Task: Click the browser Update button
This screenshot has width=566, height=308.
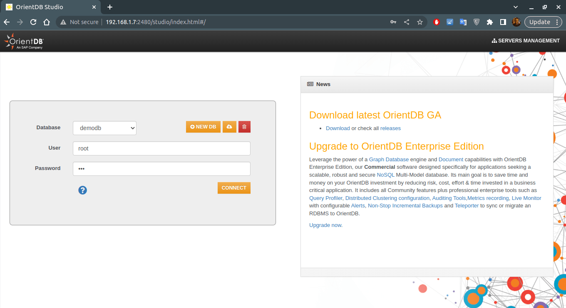Action: point(544,22)
